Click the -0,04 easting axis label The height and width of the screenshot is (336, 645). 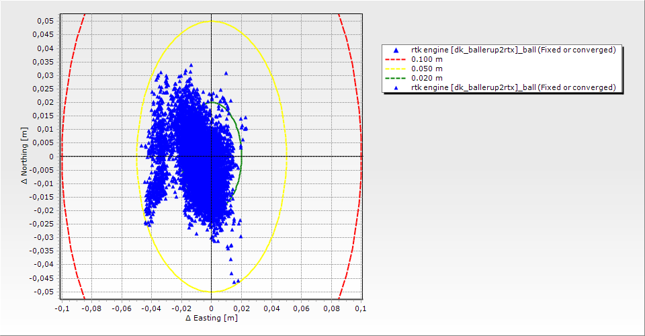pyautogui.click(x=151, y=308)
